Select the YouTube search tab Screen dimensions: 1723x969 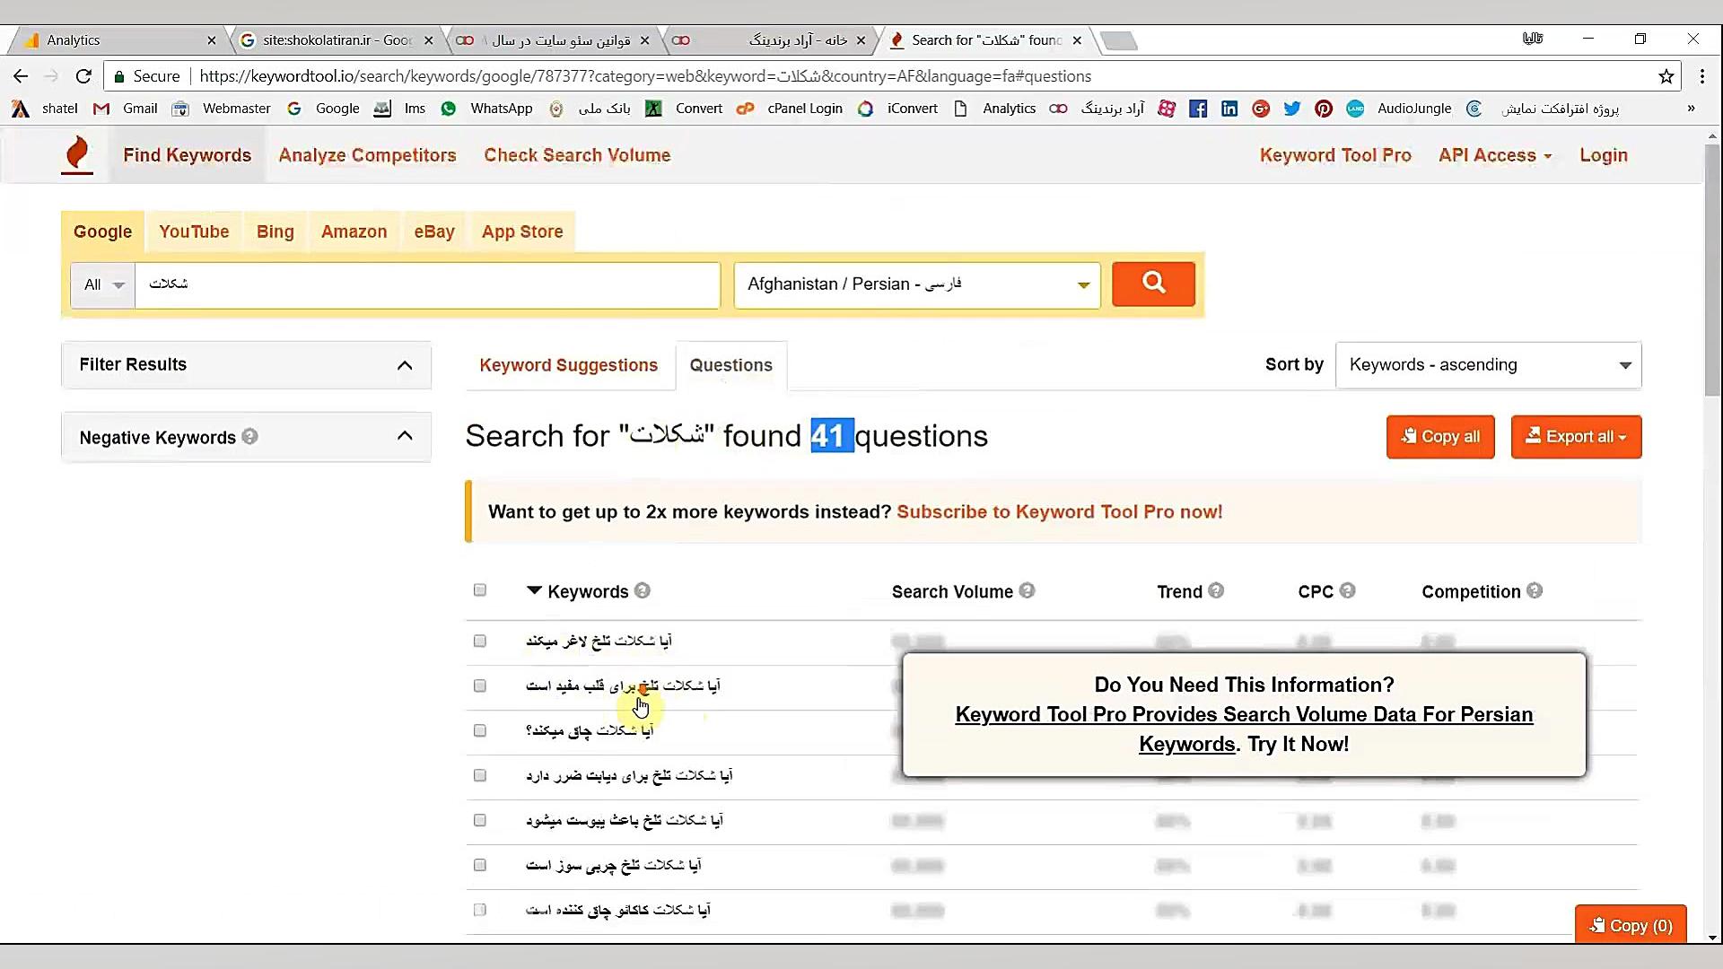(x=194, y=231)
